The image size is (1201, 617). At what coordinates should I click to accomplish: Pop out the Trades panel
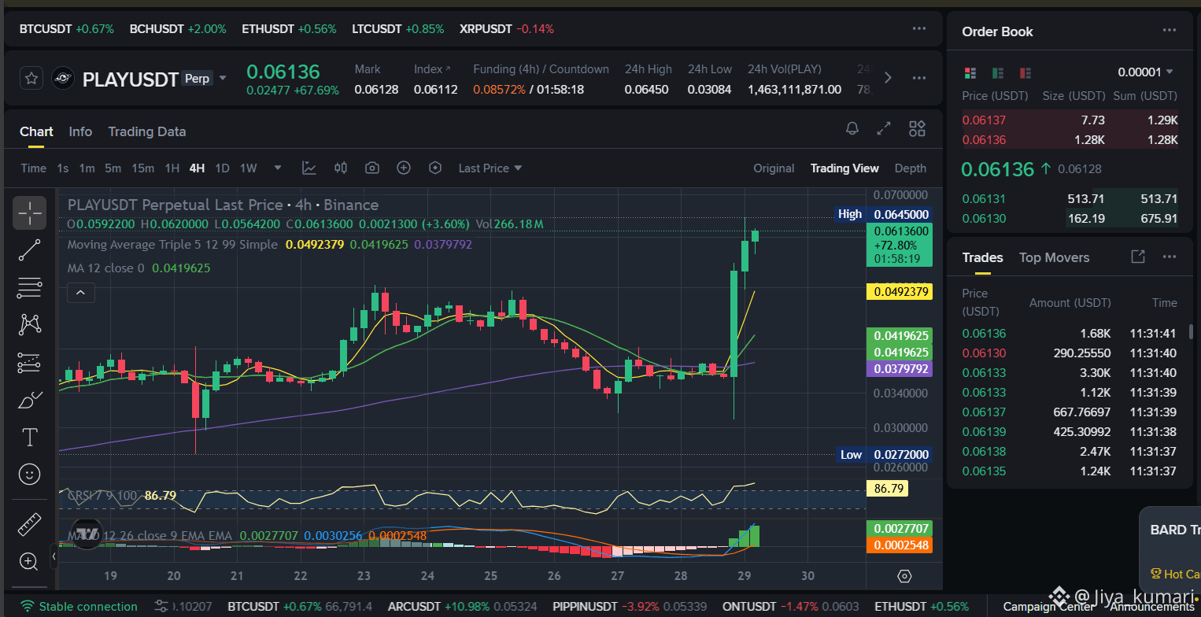click(x=1137, y=257)
